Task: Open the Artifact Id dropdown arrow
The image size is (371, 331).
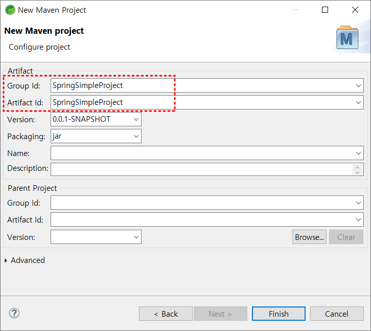Action: tap(358, 102)
